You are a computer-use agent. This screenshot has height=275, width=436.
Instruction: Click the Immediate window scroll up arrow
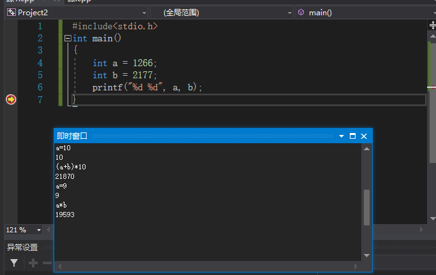367,149
